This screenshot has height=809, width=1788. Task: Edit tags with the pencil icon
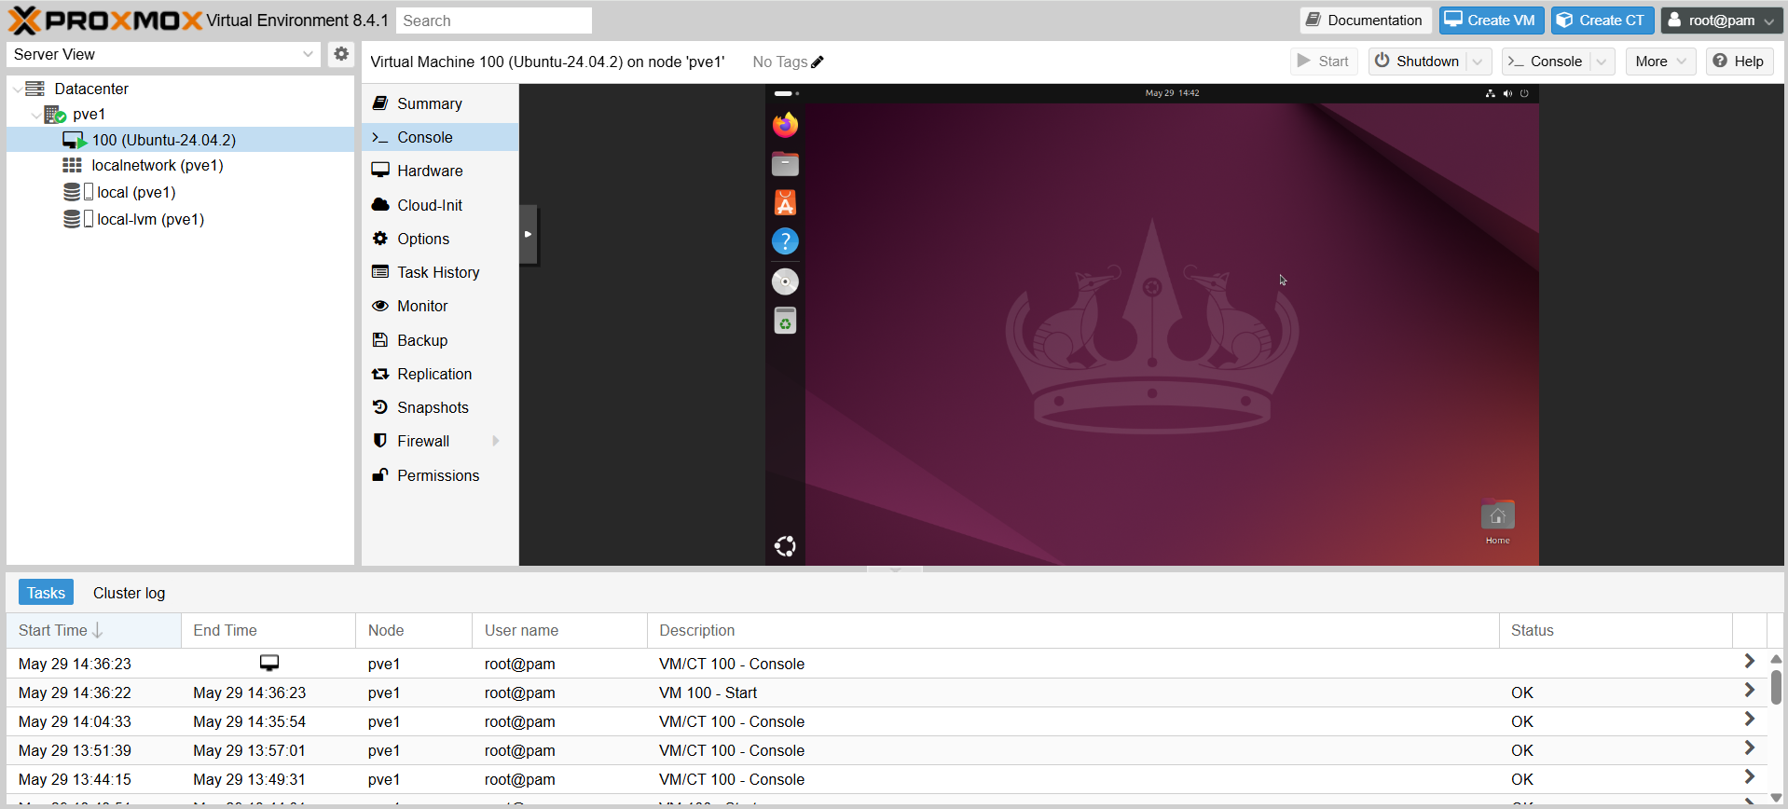[x=818, y=62]
